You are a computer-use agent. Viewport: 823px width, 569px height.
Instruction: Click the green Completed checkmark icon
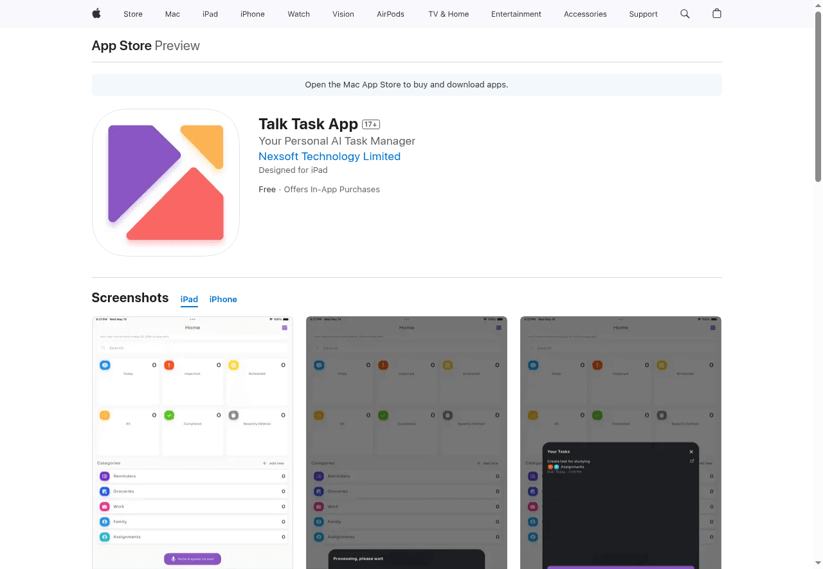pyautogui.click(x=169, y=415)
